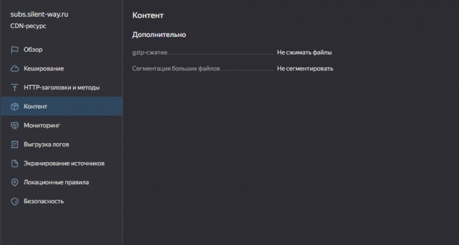459x245 pixels.
Task: Click the location pin icon for Локационные правила
Action: coord(14,182)
